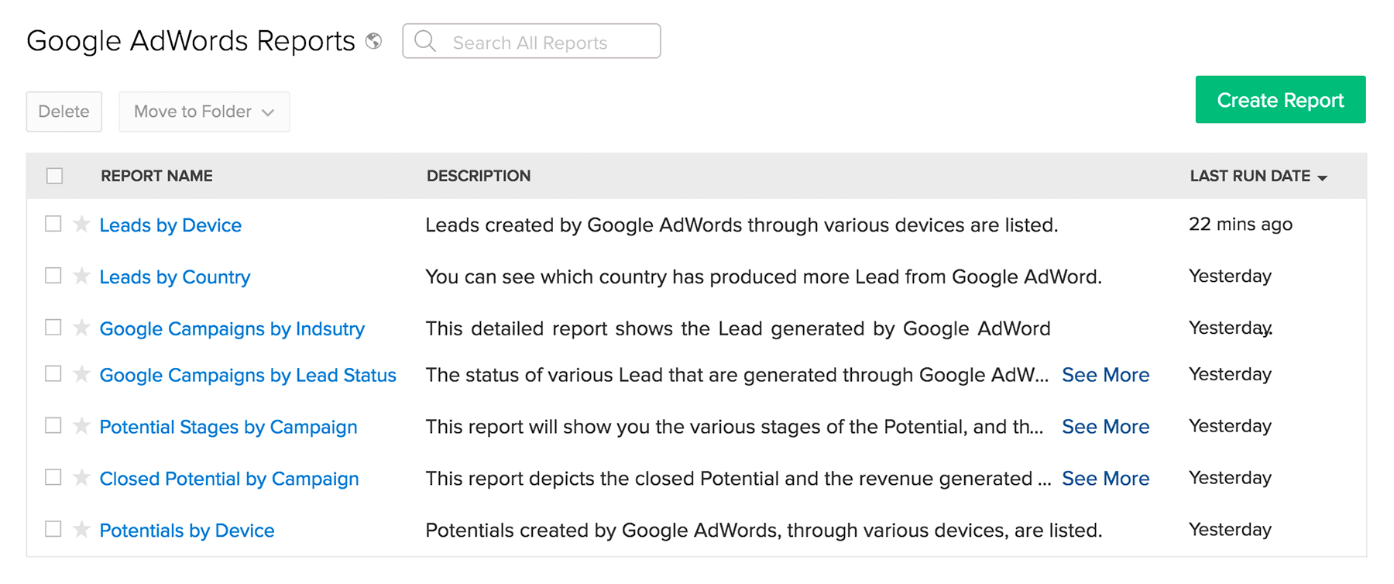Open the Move to Folder dropdown
This screenshot has width=1394, height=584.
tap(204, 112)
